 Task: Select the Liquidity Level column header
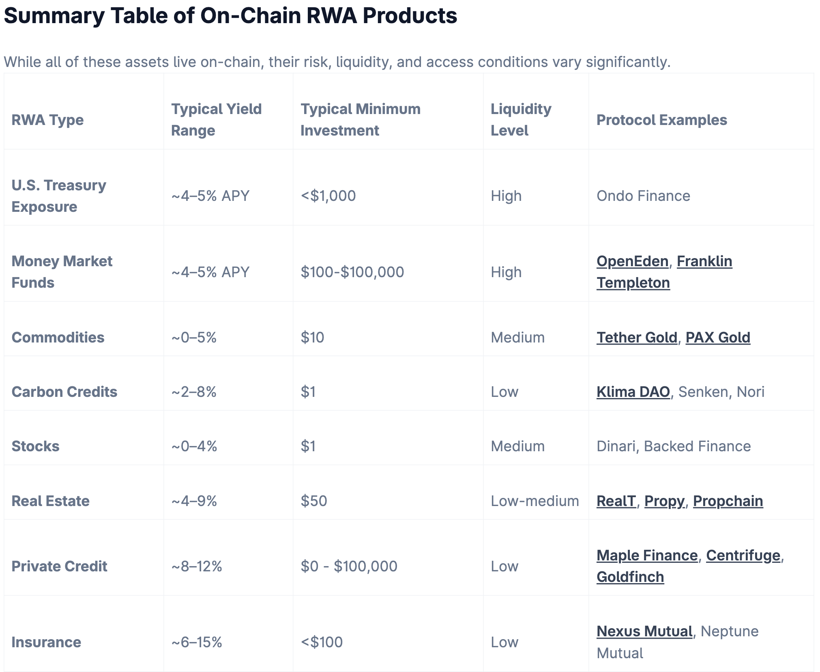(521, 120)
